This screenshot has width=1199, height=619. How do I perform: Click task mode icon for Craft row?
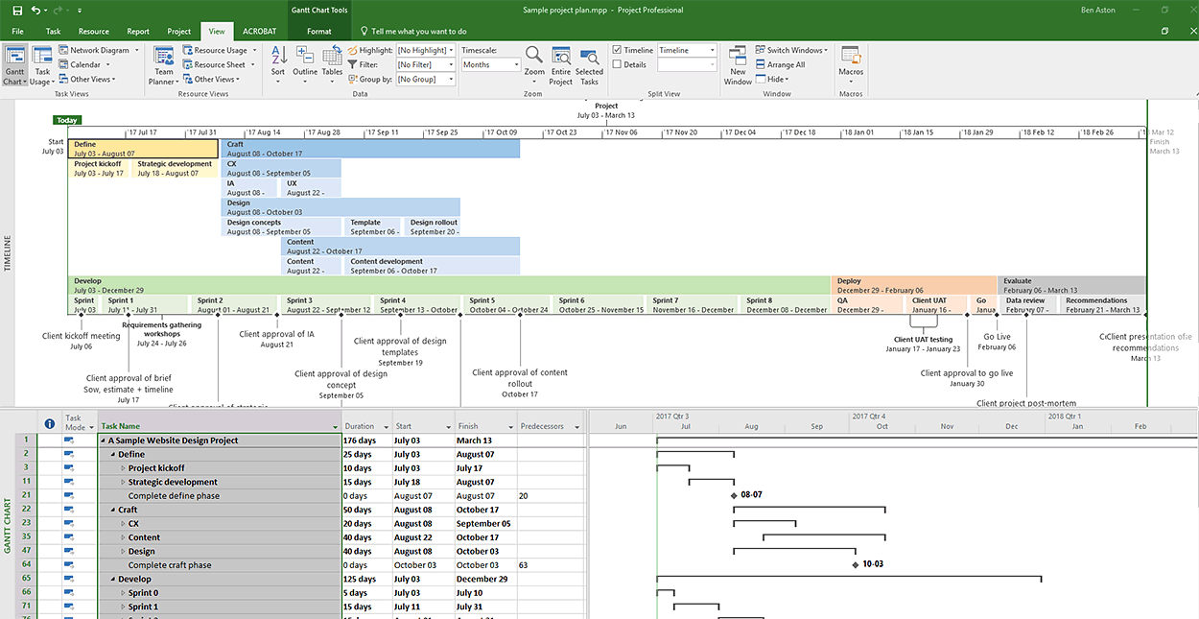click(69, 510)
